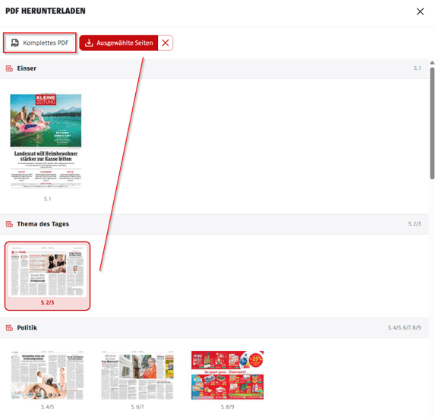Select all pages of the Einser section header
This screenshot has width=435, height=417.
pos(214,68)
